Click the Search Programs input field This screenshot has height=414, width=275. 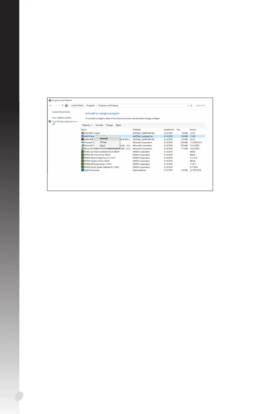pos(200,105)
